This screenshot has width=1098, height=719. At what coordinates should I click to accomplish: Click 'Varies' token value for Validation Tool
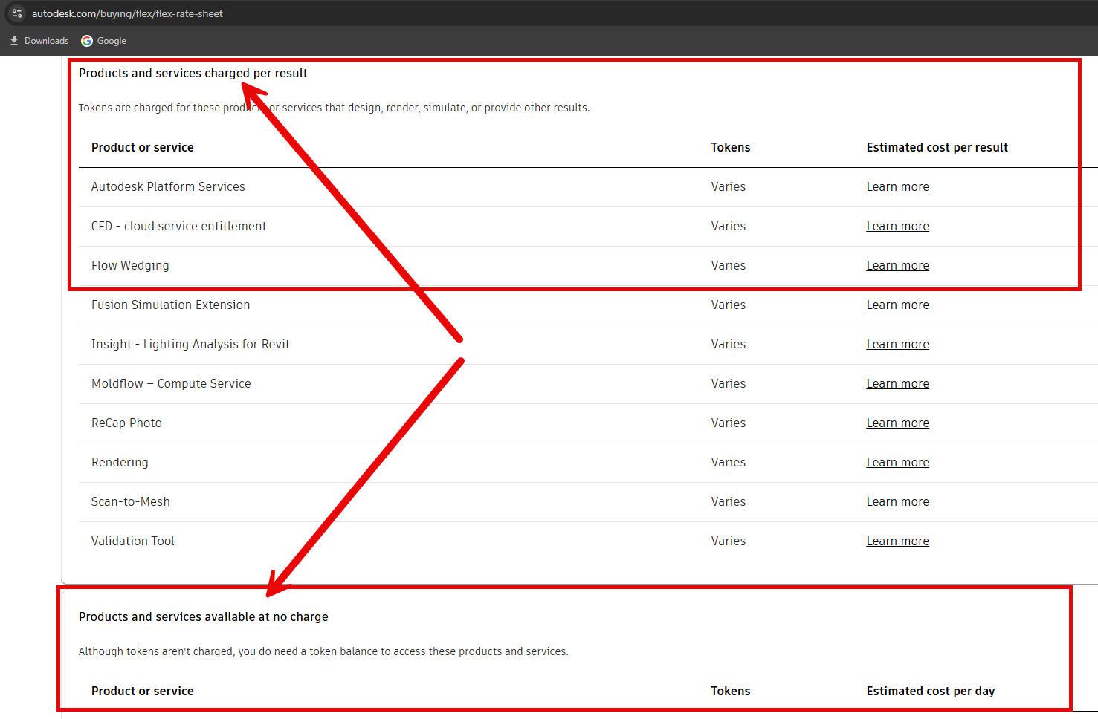point(728,541)
